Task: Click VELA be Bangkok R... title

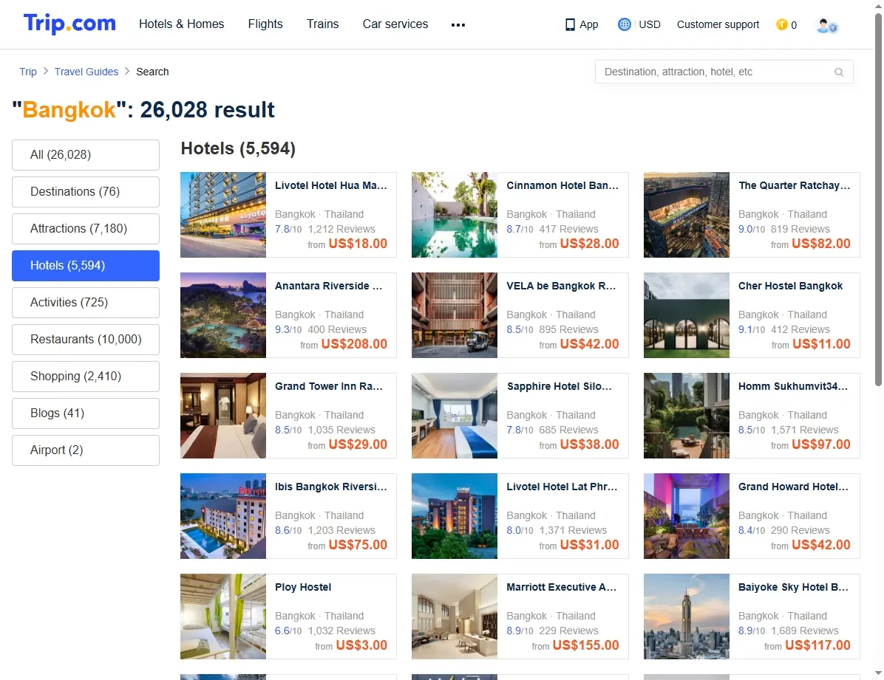Action: point(561,286)
